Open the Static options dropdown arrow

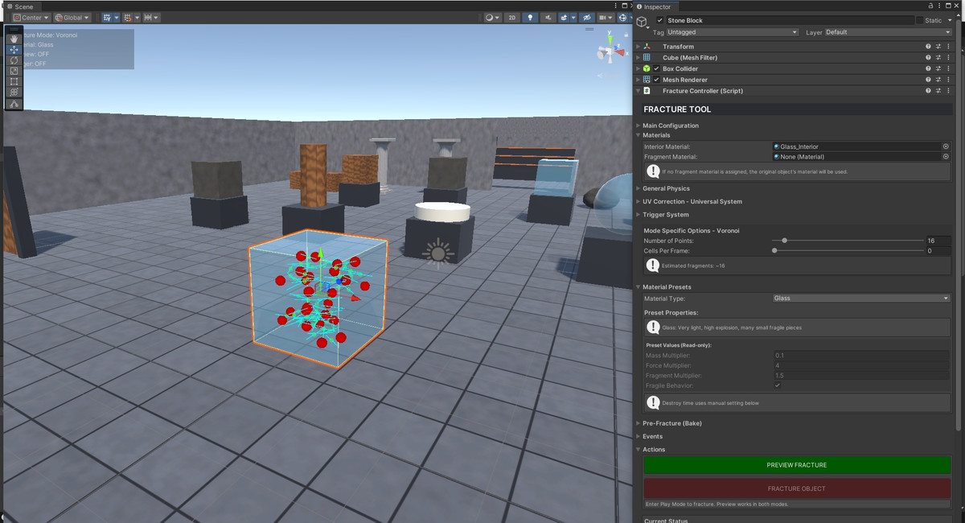pyautogui.click(x=949, y=20)
